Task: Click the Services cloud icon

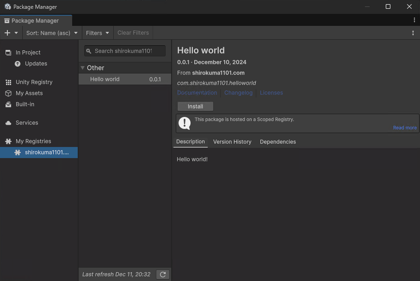Action: tap(8, 123)
